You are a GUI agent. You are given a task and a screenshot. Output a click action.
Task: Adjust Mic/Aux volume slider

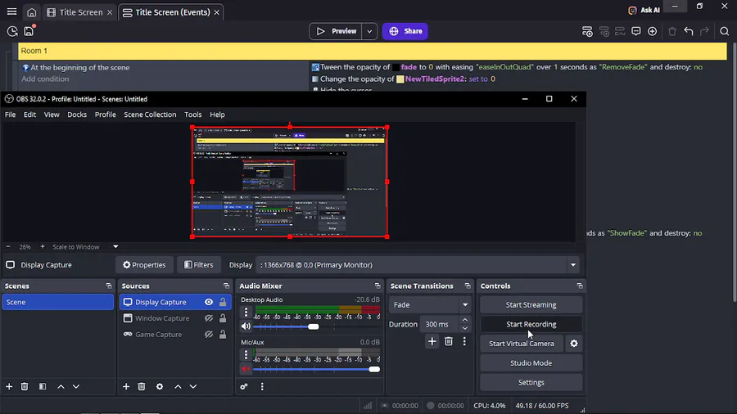click(374, 369)
